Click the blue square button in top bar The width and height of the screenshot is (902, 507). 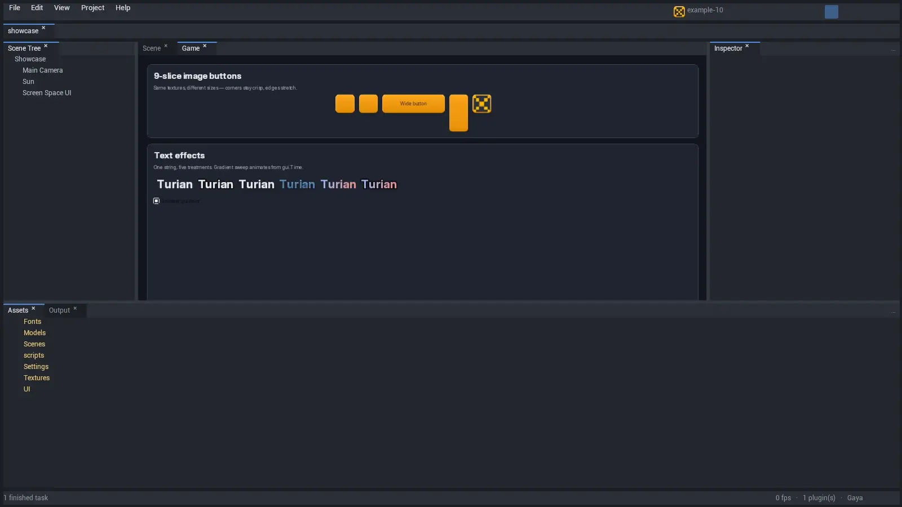tap(832, 12)
